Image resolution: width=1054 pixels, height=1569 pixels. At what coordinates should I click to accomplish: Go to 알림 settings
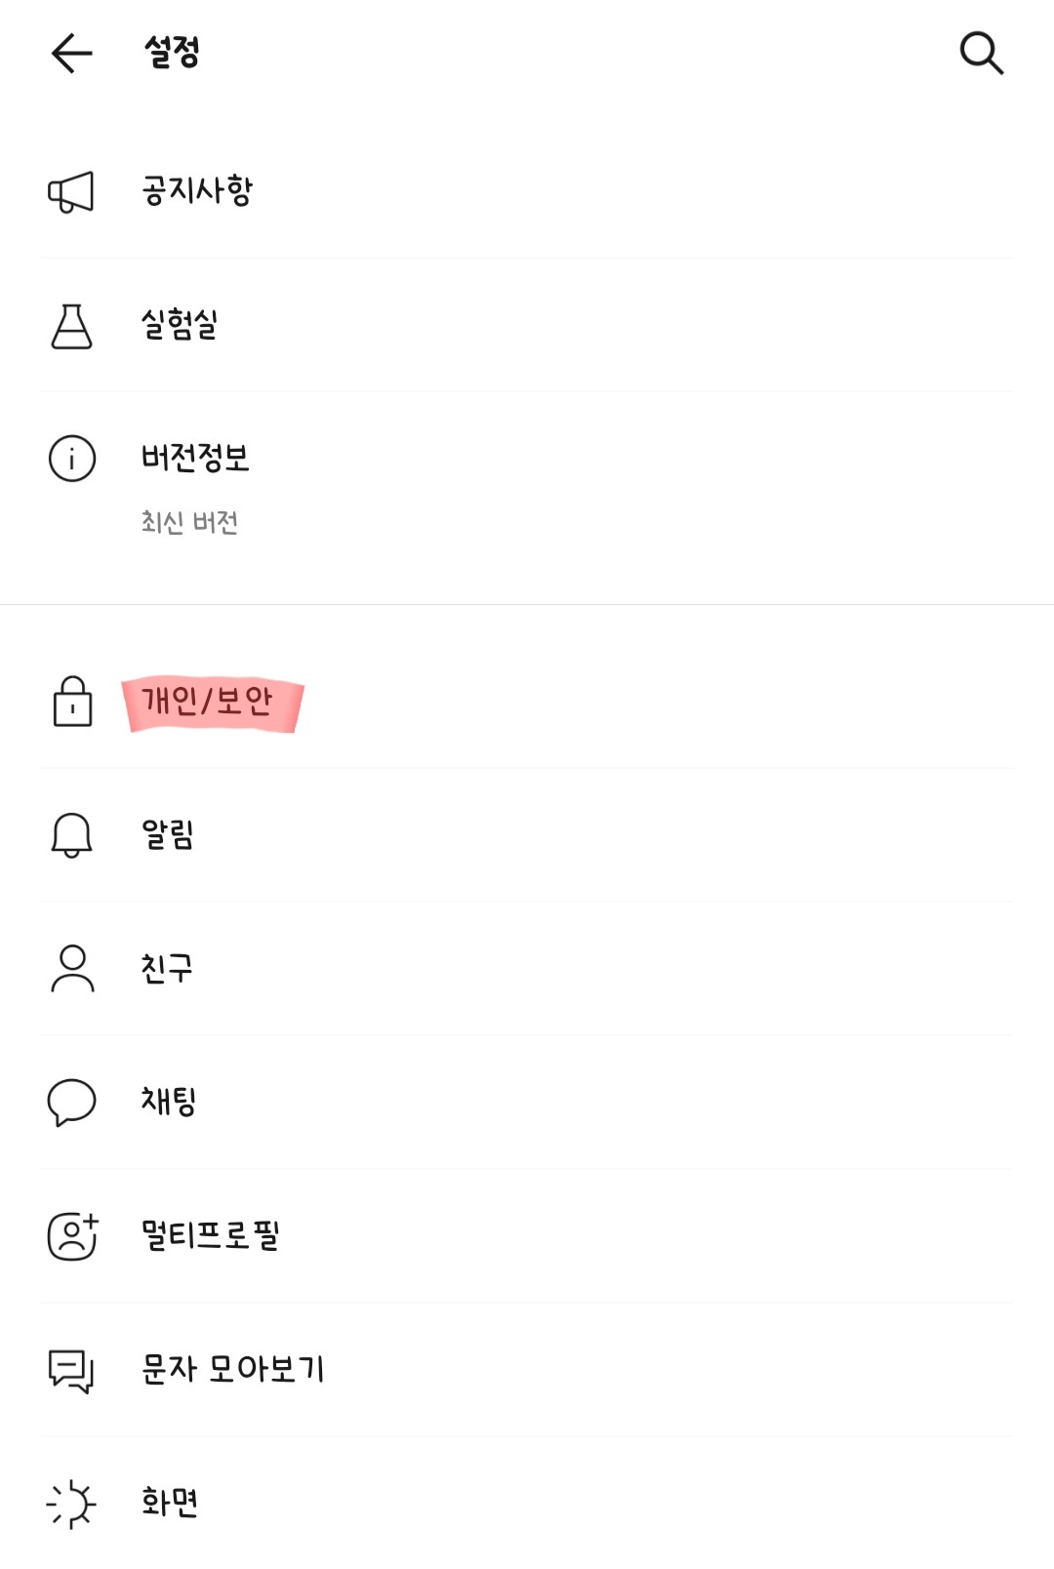168,835
